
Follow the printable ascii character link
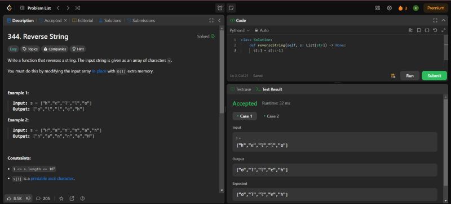pos(52,179)
